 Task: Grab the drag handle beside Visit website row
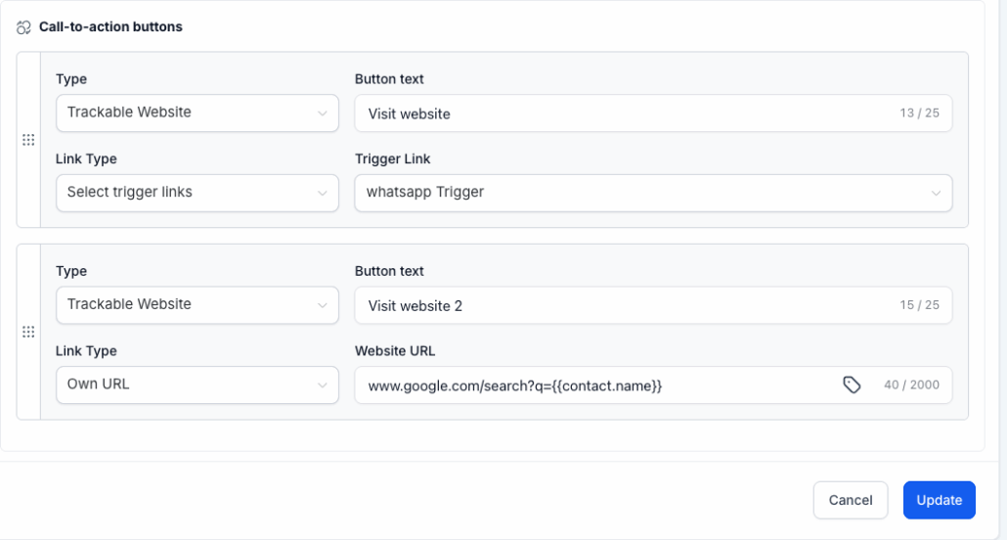[28, 140]
